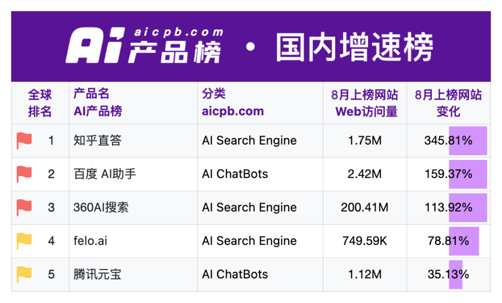This screenshot has width=502, height=303.
Task: Click the 113.92% growth bar
Action: tap(467, 207)
